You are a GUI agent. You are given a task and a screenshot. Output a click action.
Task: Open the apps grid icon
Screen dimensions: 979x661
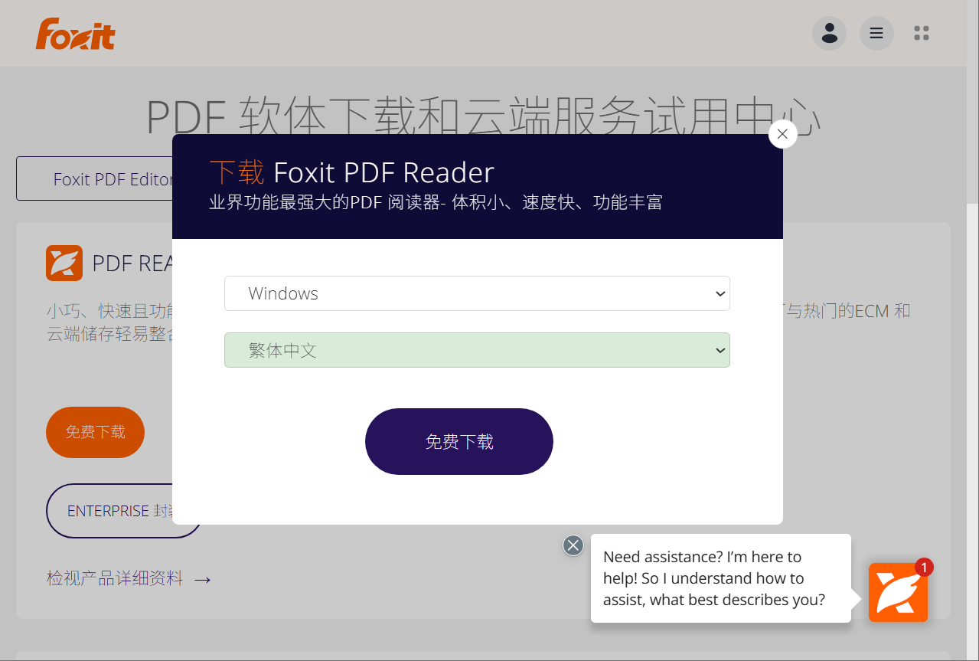click(922, 34)
